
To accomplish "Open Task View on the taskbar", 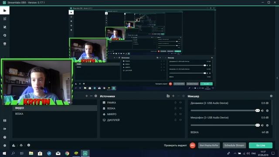I will point(21,153).
